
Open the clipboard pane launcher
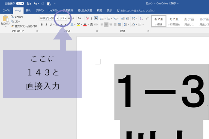pyautogui.click(x=37, y=31)
